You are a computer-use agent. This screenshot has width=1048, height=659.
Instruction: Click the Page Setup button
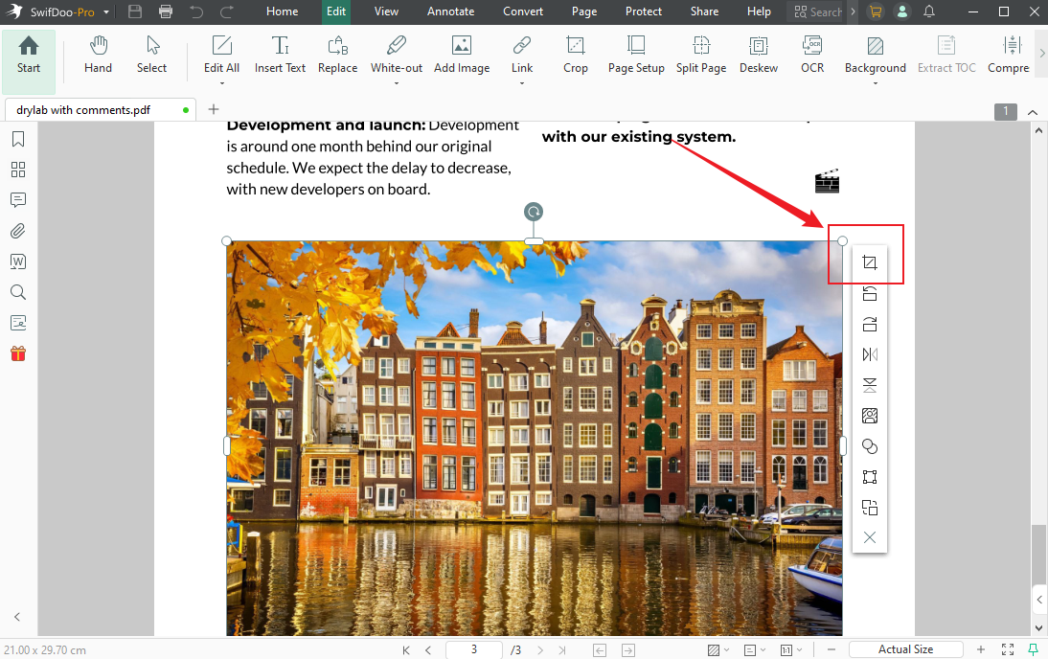[x=635, y=55]
